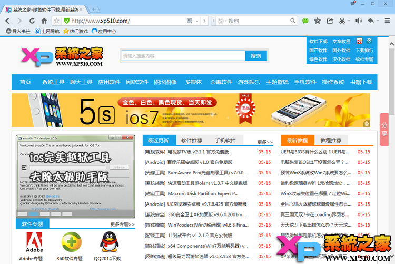Click 更多专题>> link

click(x=122, y=224)
